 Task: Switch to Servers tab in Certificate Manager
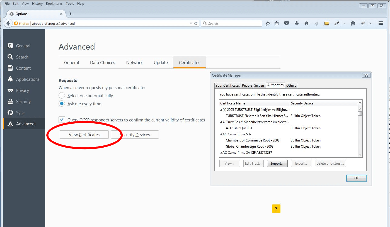[x=259, y=86]
